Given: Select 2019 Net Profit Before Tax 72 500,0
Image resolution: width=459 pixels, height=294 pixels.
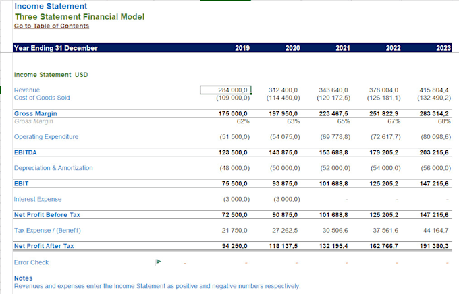Looking at the screenshot, I should tap(235, 215).
